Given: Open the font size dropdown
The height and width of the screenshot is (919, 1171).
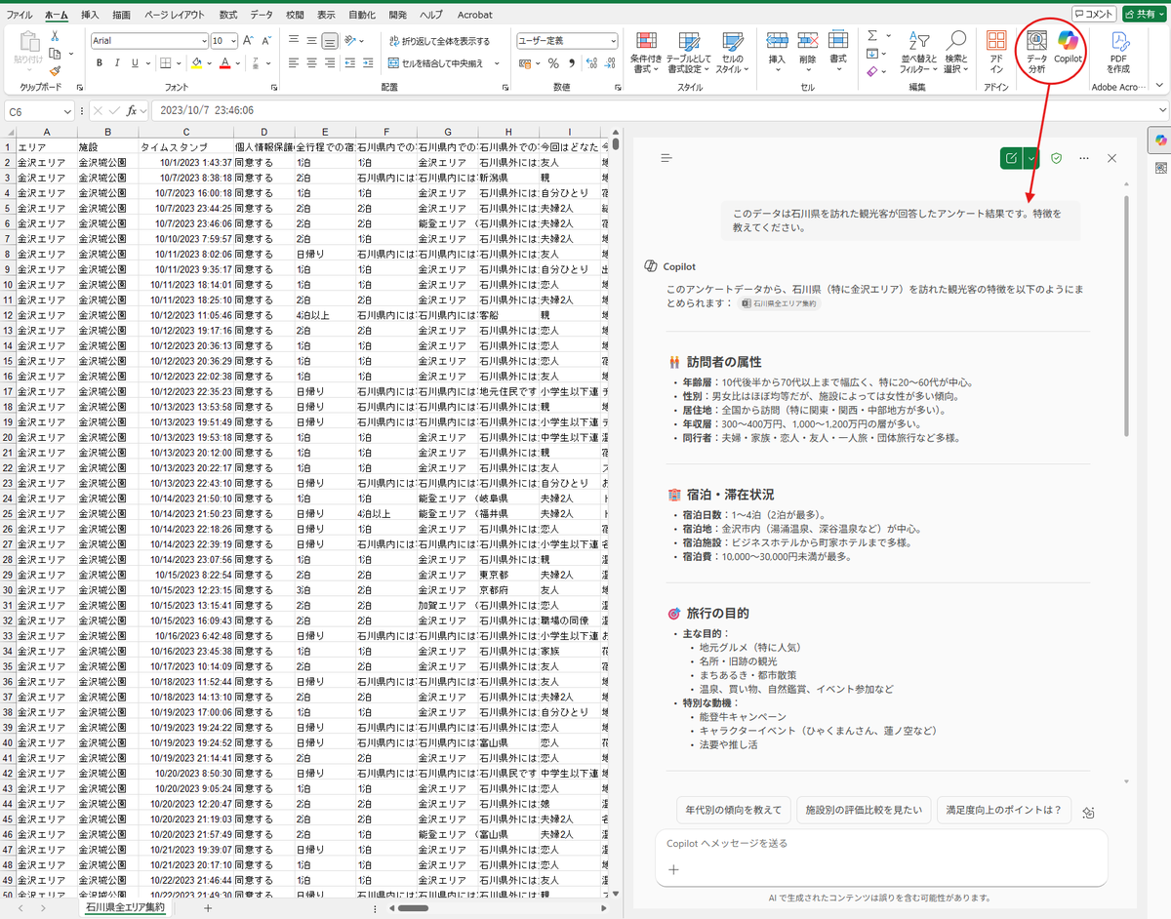Looking at the screenshot, I should 232,39.
